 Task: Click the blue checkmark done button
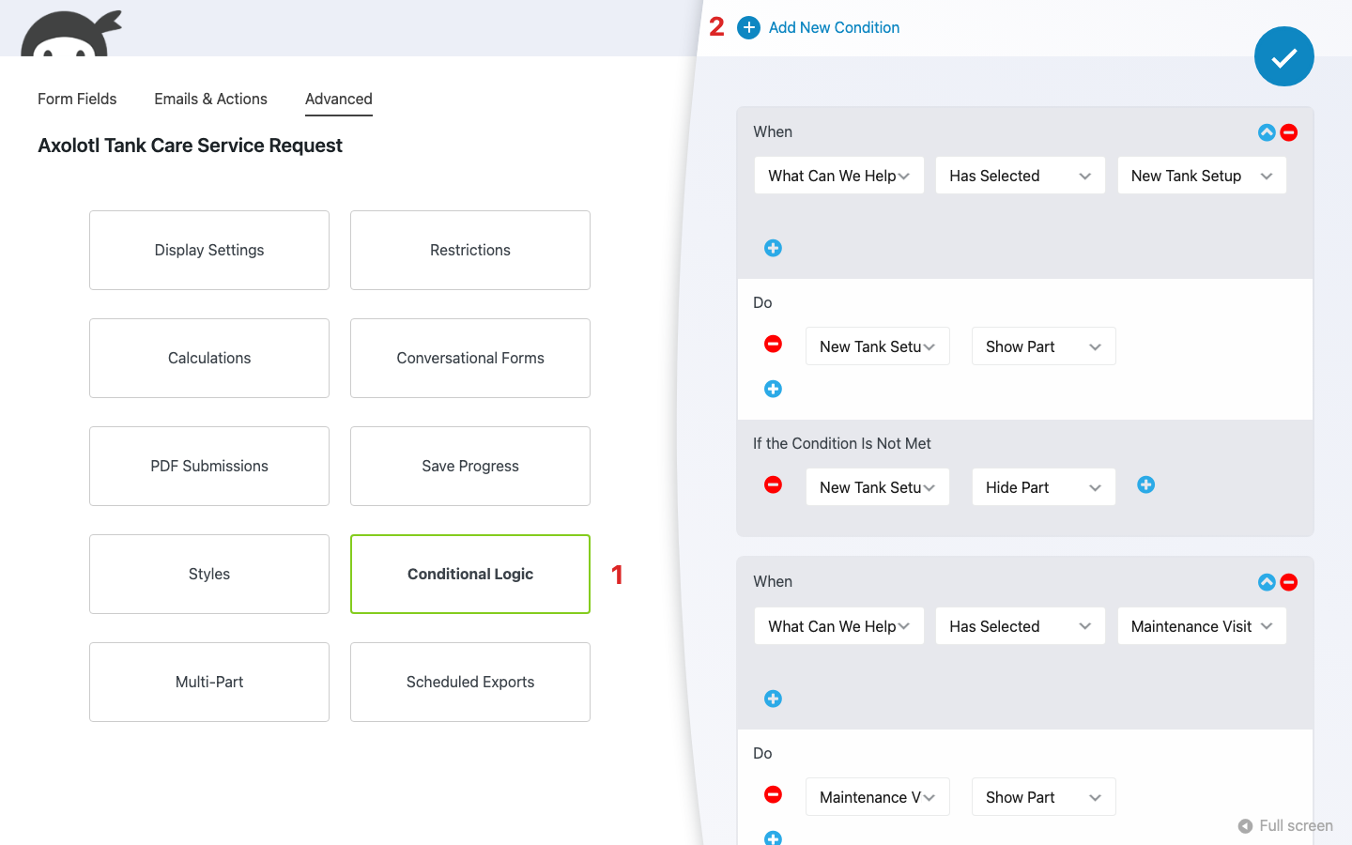tap(1283, 56)
